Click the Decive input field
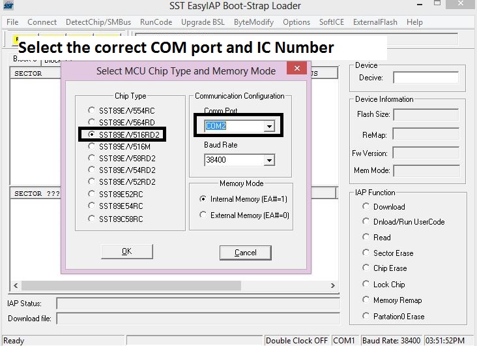The width and height of the screenshot is (477, 346). [426, 78]
